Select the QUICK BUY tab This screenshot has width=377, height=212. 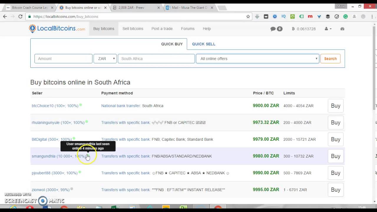pos(172,44)
